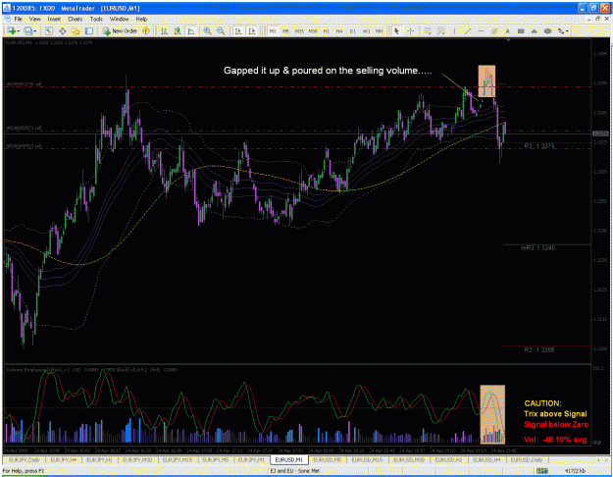Switch to the EURJPY,Daily chart tab
Image resolution: width=613 pixels, height=477 pixels.
click(25, 459)
